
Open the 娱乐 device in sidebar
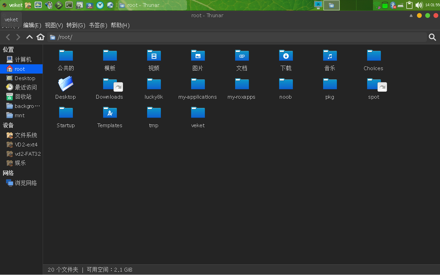[21, 163]
